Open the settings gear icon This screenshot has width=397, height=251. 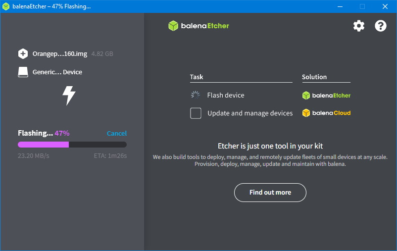(x=359, y=26)
